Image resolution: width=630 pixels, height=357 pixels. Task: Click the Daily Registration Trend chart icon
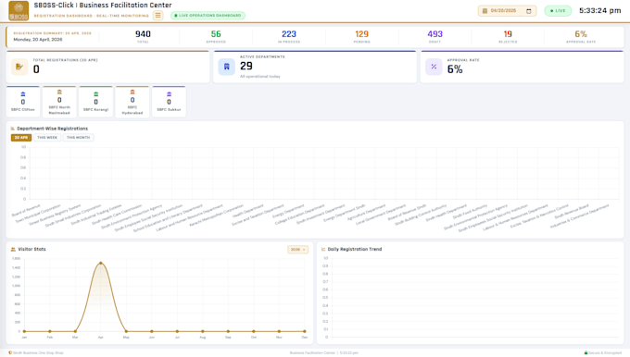(x=323, y=249)
